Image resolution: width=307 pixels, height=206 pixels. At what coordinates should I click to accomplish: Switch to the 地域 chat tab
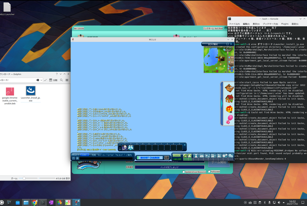pos(94,155)
